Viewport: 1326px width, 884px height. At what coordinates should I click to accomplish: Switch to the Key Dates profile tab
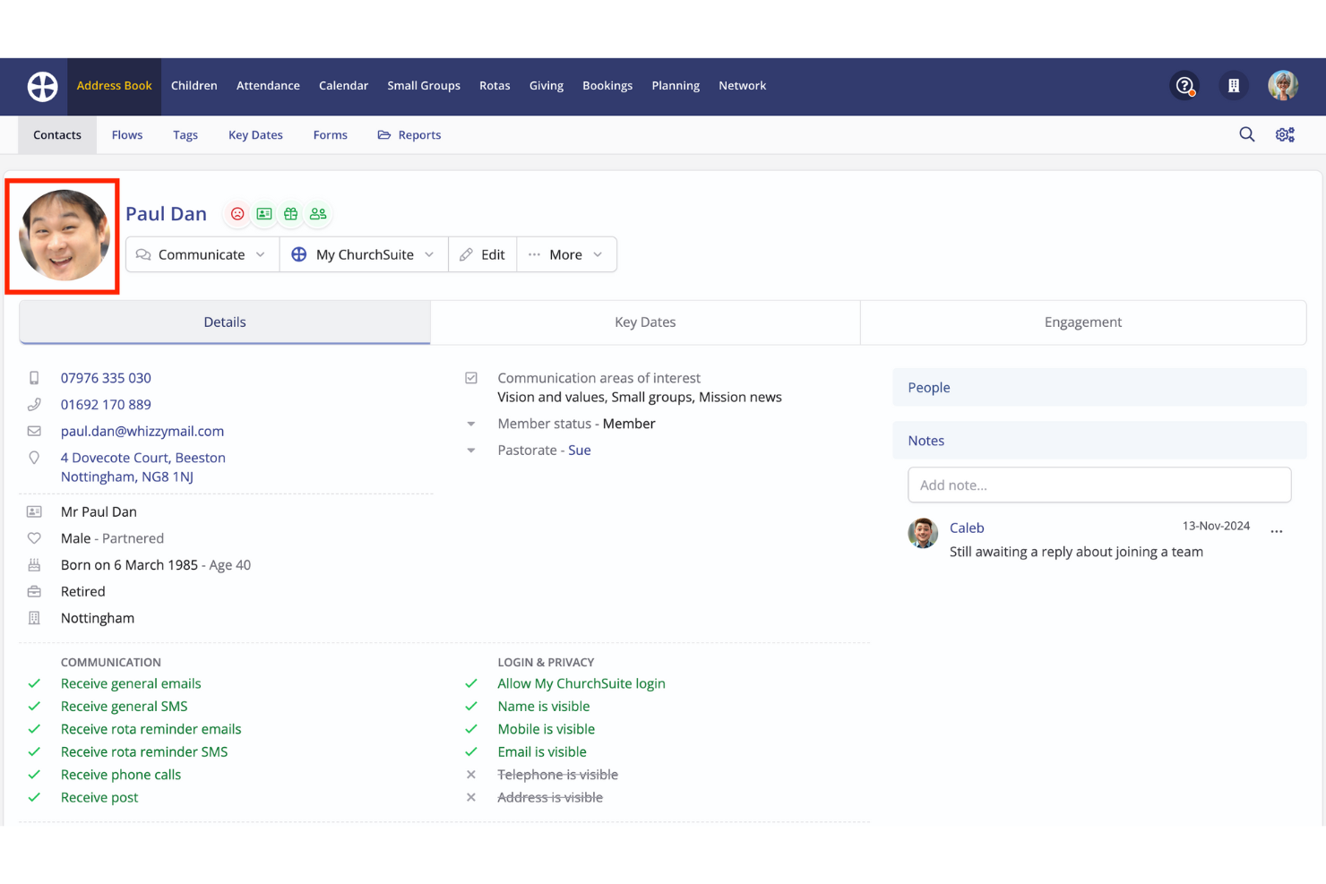(645, 322)
